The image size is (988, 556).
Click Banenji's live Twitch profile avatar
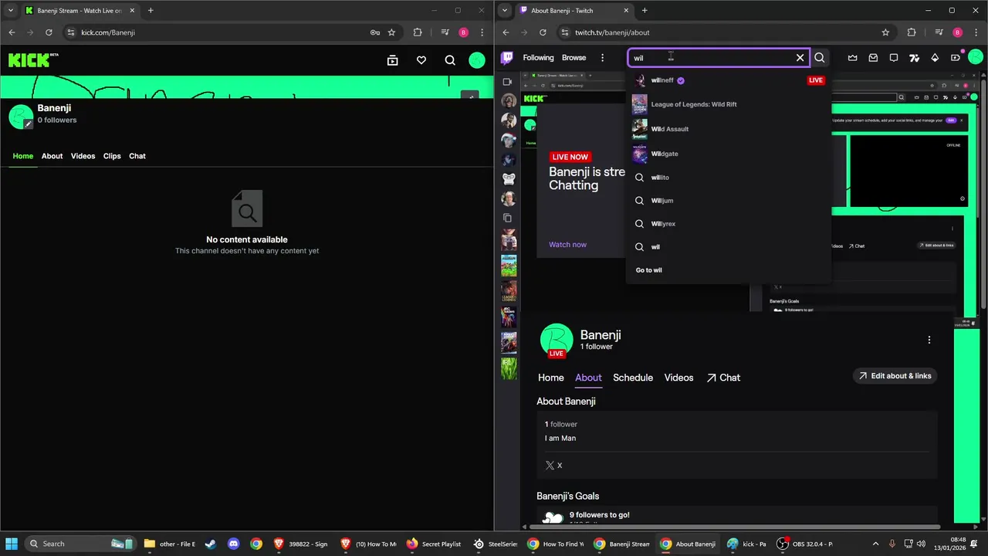557,341
